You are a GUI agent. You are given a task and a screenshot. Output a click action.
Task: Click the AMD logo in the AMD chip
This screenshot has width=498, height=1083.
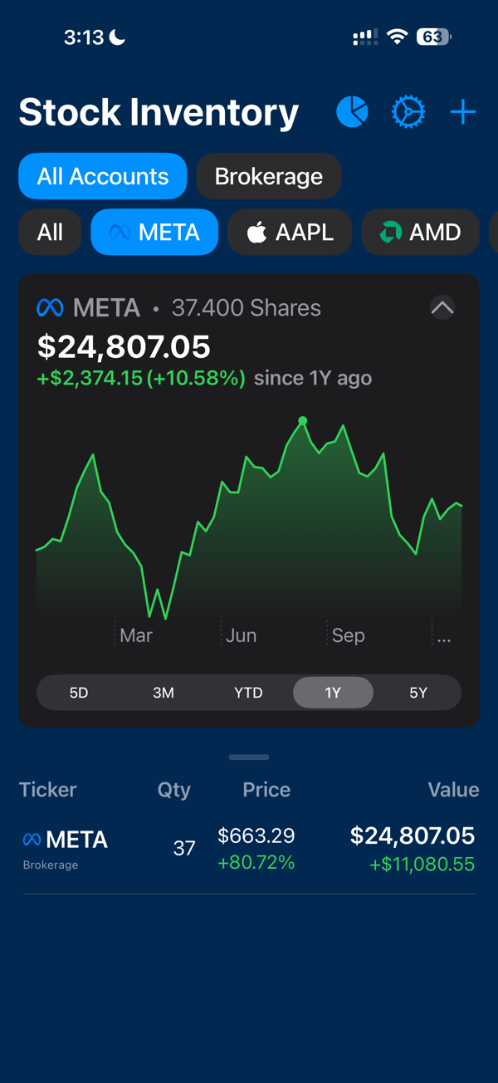click(x=389, y=232)
